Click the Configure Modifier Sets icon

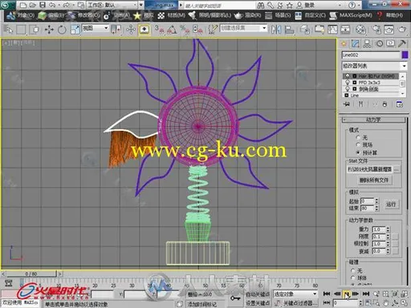(400, 104)
